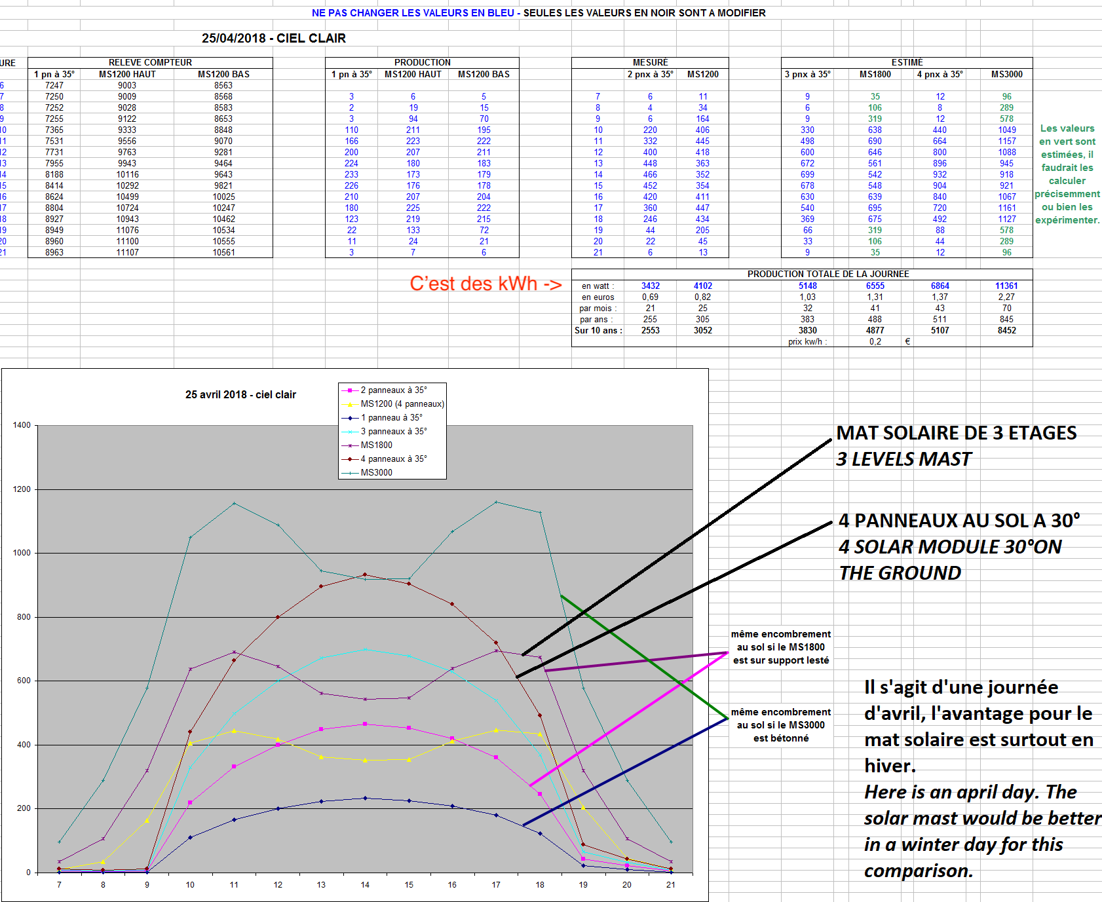Select the "Sur 10 ans :" row label

click(x=598, y=330)
